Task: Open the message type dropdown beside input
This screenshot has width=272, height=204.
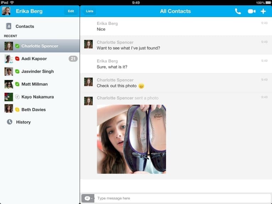Action: click(87, 198)
